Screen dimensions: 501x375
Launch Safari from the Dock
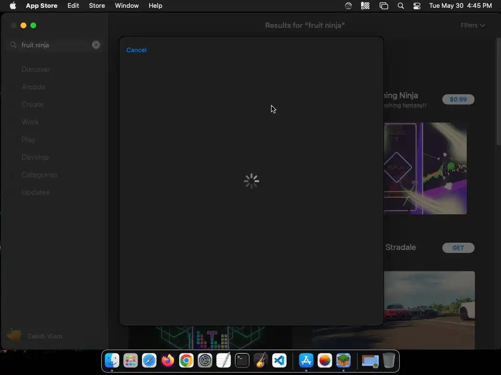click(149, 361)
